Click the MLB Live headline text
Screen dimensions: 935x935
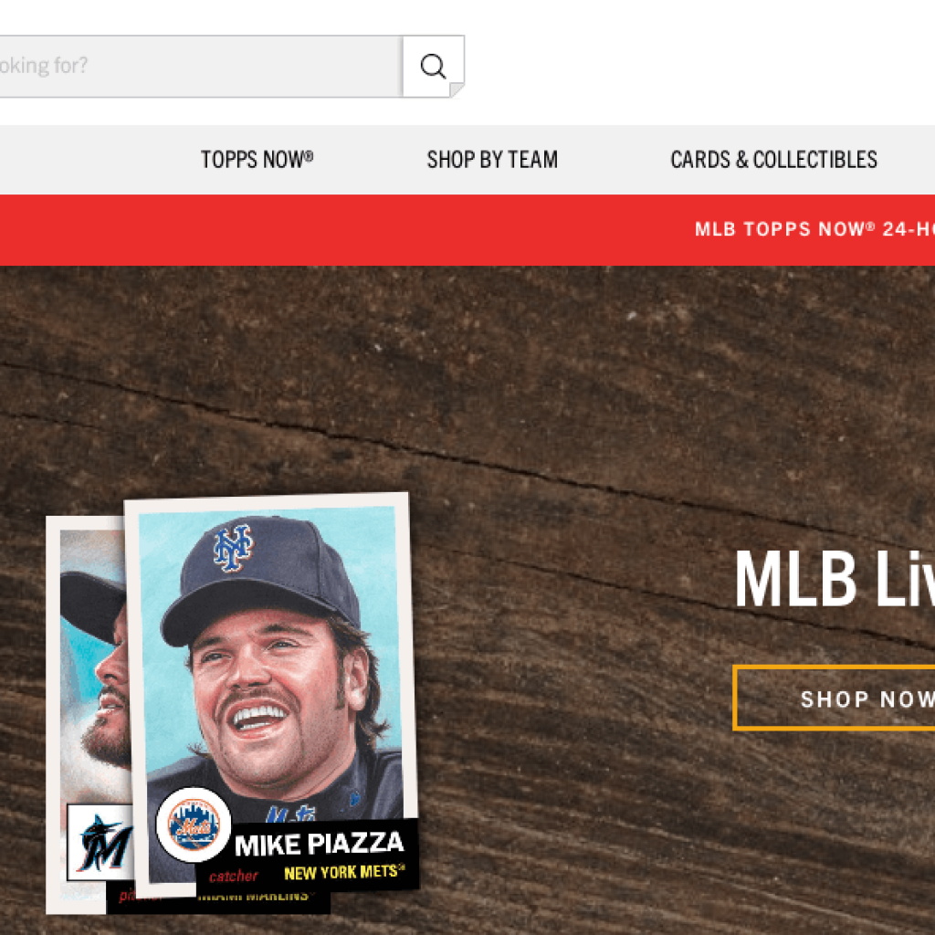(835, 578)
